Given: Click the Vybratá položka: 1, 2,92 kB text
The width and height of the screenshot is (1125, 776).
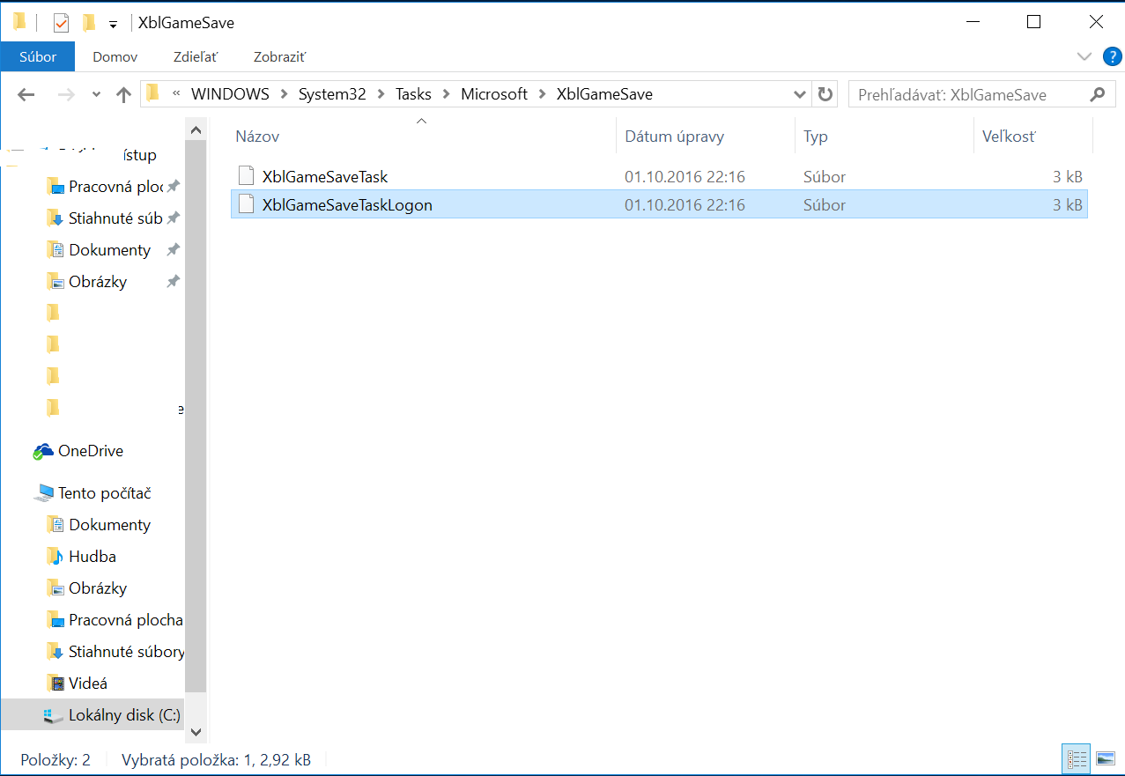Looking at the screenshot, I should [216, 759].
